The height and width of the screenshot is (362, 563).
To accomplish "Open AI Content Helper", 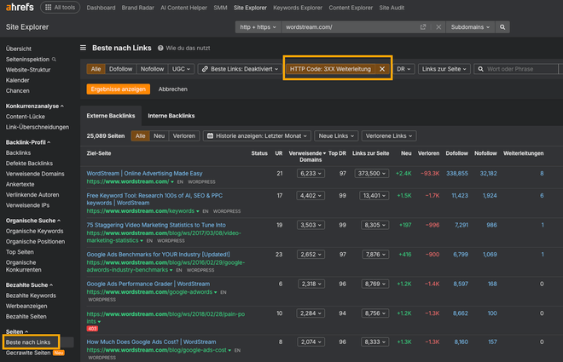I will tap(184, 8).
